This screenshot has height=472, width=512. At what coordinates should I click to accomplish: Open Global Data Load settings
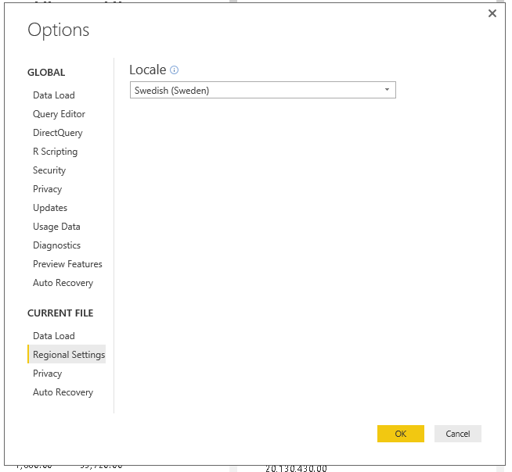pyautogui.click(x=54, y=95)
